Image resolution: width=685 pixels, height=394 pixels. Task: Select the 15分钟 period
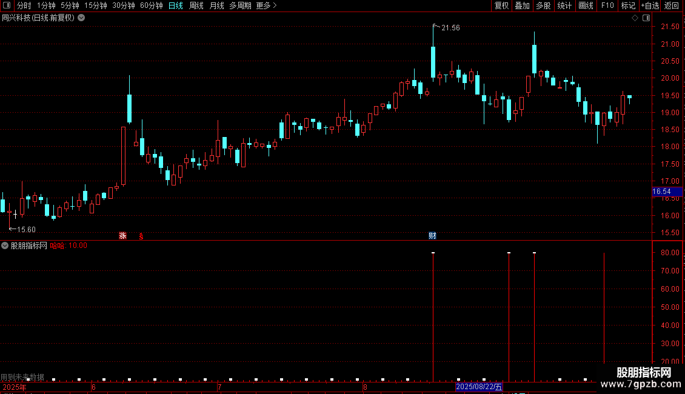(x=96, y=5)
